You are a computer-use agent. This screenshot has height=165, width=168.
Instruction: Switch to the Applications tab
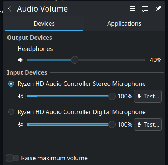click(x=124, y=23)
